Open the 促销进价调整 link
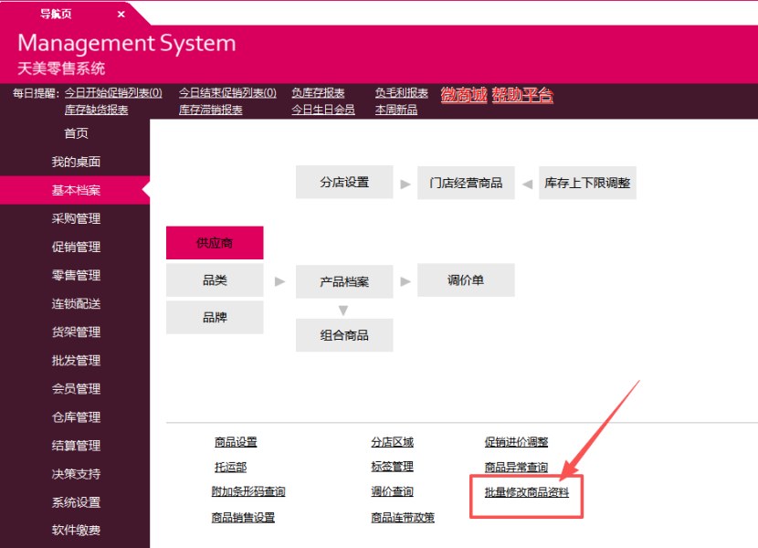 [516, 442]
